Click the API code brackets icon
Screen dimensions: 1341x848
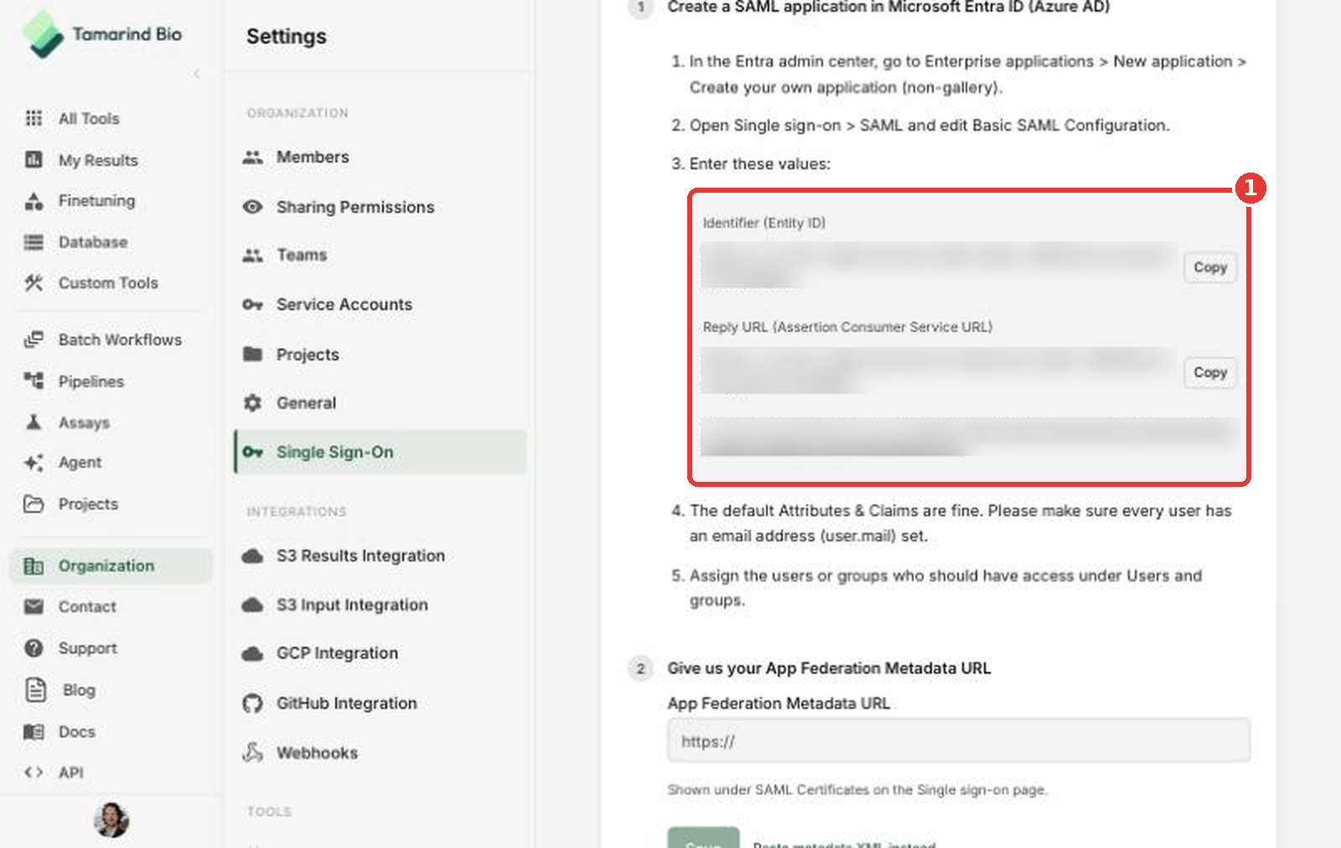coord(34,773)
